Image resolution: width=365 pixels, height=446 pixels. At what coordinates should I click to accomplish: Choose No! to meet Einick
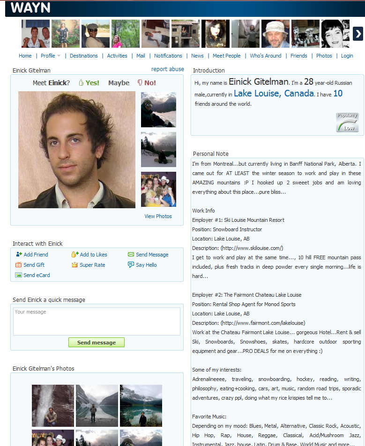pos(147,83)
